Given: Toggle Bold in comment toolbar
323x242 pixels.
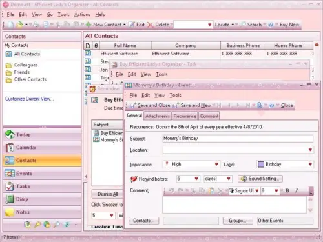Looking at the screenshot, I should [x=287, y=190].
